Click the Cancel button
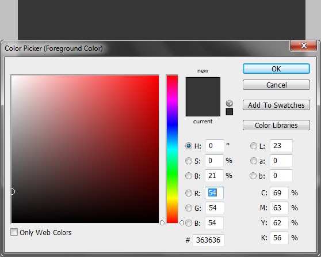This screenshot has height=257, width=321. click(276, 85)
